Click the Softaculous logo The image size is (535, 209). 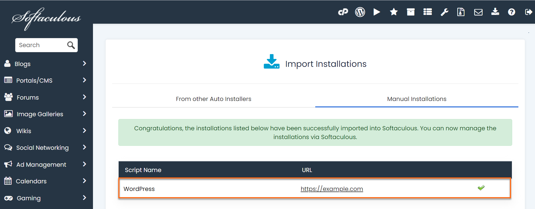(46, 18)
